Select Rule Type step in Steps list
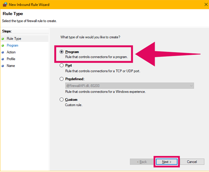Viewport: 209px width, 172px height. [14, 39]
